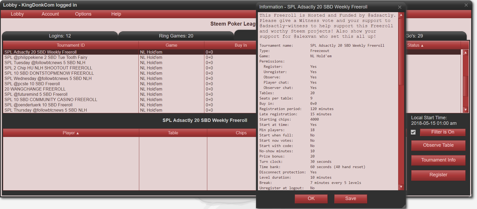The width and height of the screenshot is (477, 209).
Task: Switch to the Logins: 12 tab
Action: 60,36
